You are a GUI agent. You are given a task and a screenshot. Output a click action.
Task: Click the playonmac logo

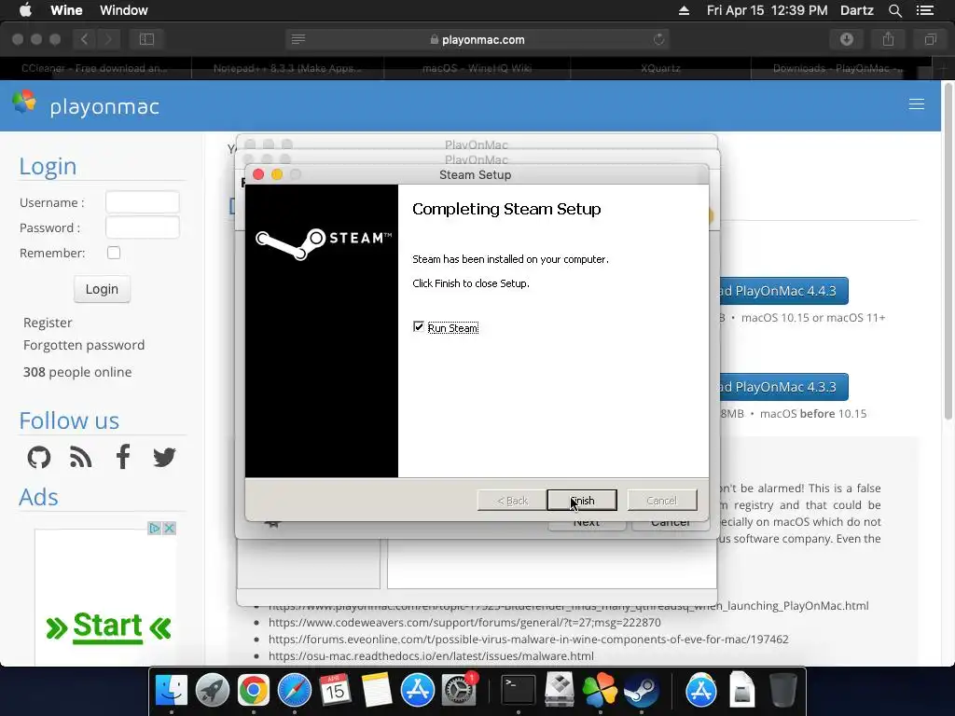[86, 105]
